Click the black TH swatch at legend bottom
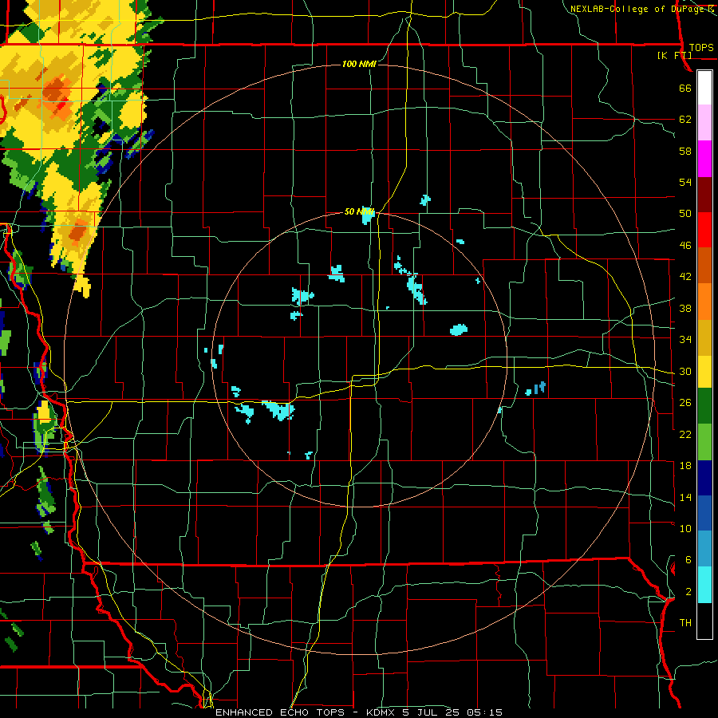 (x=704, y=621)
